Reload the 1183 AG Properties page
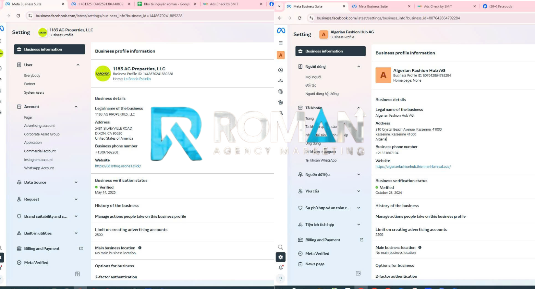Viewport: 535px width, 289px height. [x=18, y=16]
